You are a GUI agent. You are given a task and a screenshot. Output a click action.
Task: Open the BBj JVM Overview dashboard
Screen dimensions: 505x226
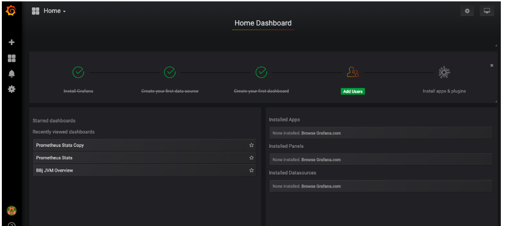click(144, 170)
